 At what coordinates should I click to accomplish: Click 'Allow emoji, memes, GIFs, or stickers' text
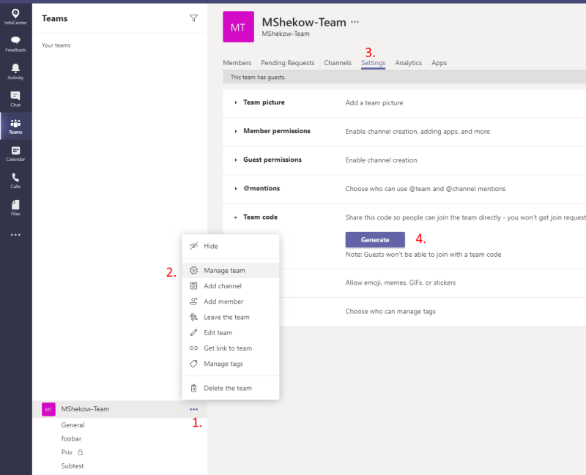pos(400,283)
